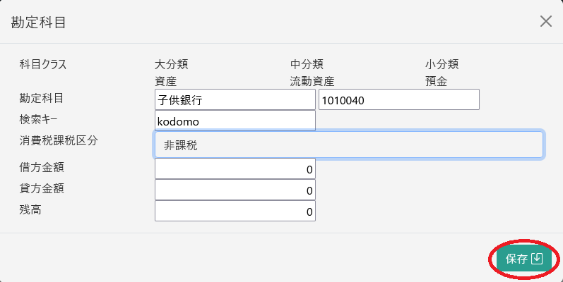Focus the 残高 balance input field

coord(235,211)
